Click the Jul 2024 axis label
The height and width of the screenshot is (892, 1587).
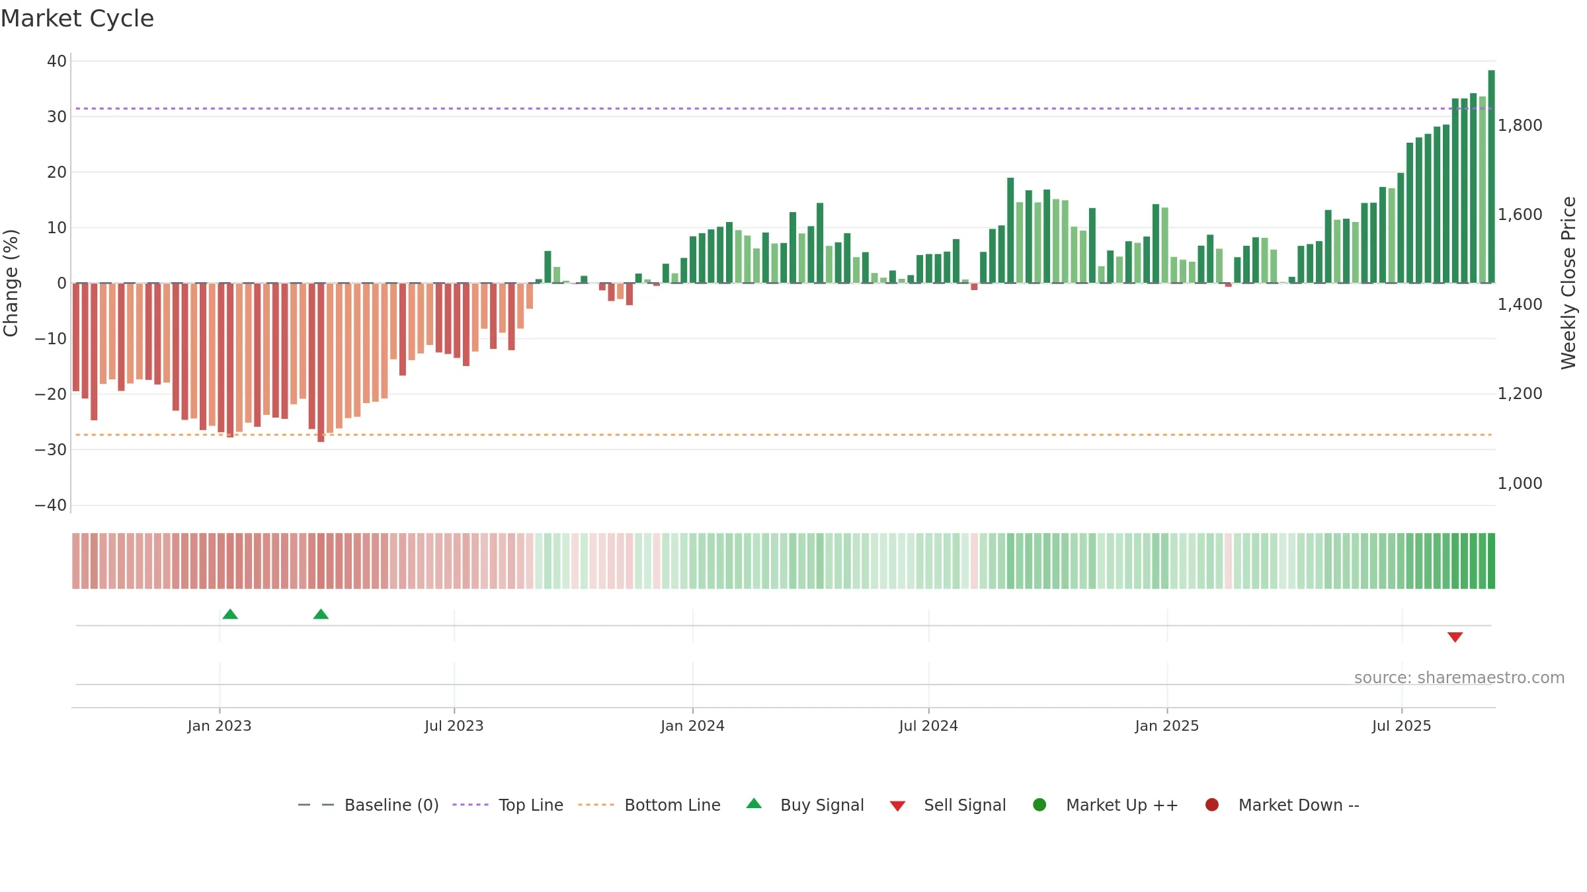[928, 725]
